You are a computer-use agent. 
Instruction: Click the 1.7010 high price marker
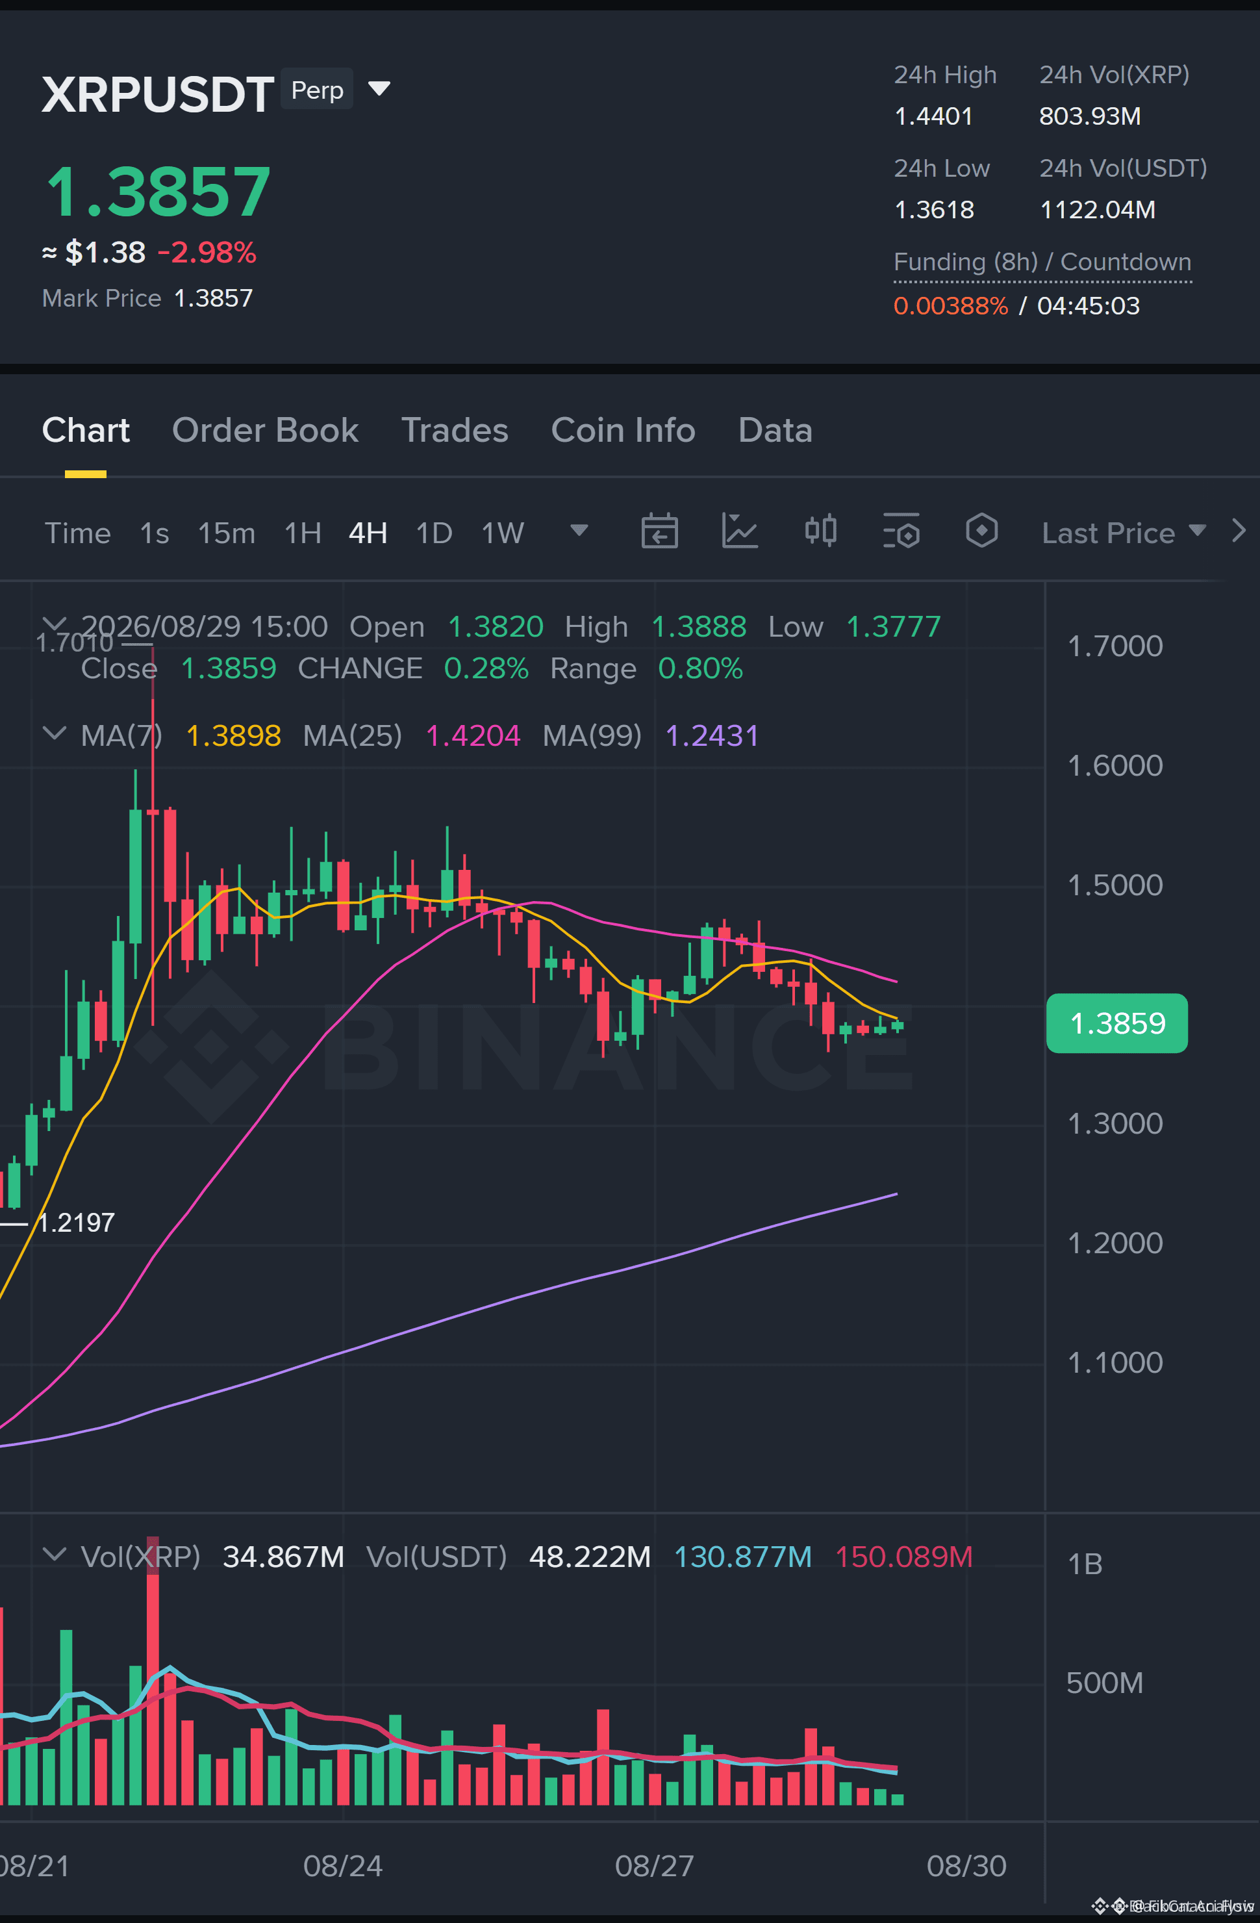click(x=74, y=643)
